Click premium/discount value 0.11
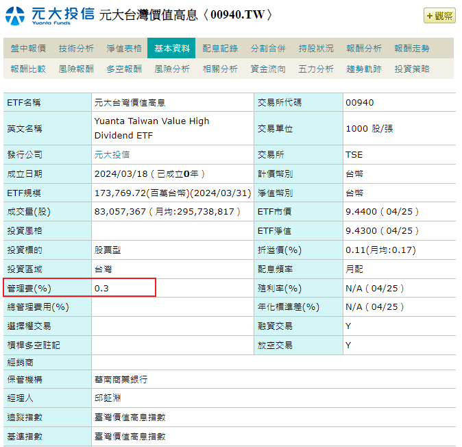 (355, 250)
